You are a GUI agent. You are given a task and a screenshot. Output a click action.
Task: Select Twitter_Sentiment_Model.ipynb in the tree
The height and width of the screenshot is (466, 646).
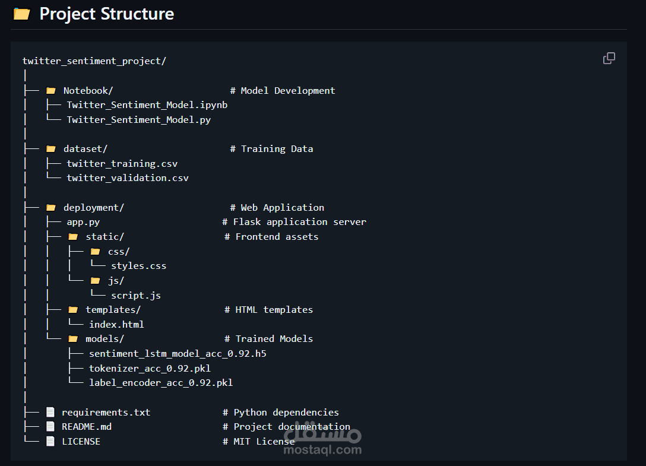tap(147, 105)
